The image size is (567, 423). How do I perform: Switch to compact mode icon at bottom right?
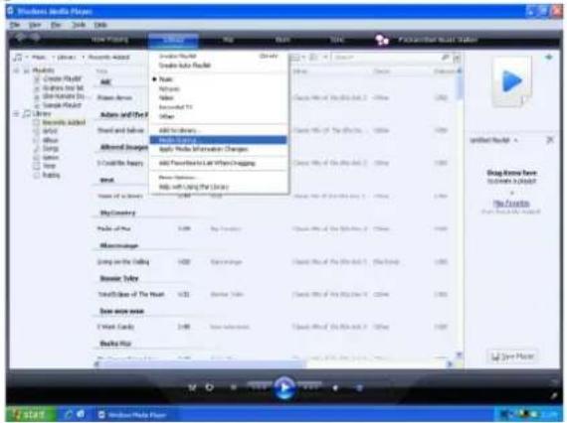[554, 396]
